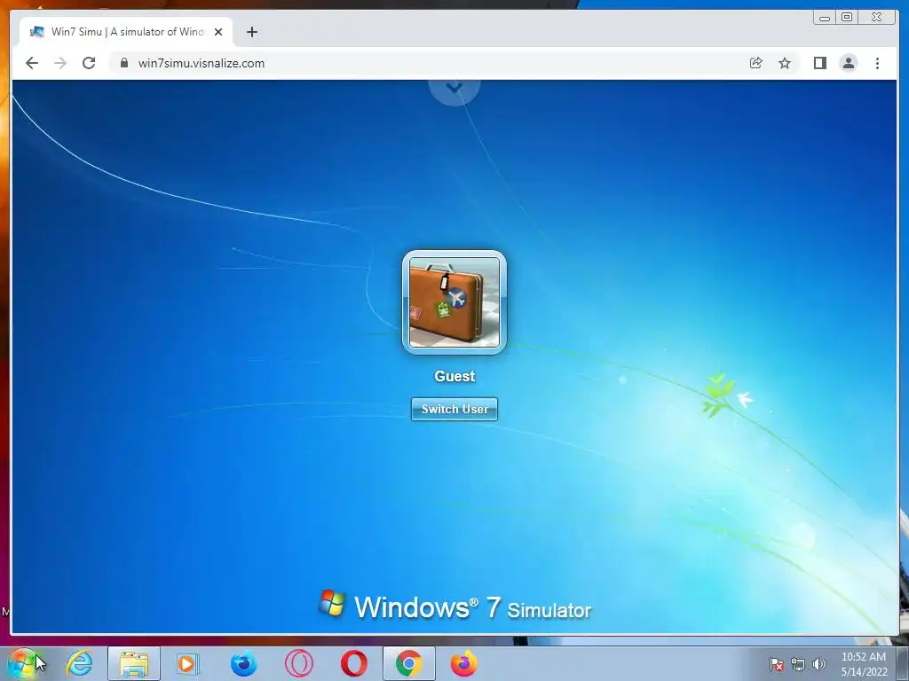Image resolution: width=909 pixels, height=681 pixels.
Task: Open the Windows Start orb
Action: pyautogui.click(x=22, y=663)
